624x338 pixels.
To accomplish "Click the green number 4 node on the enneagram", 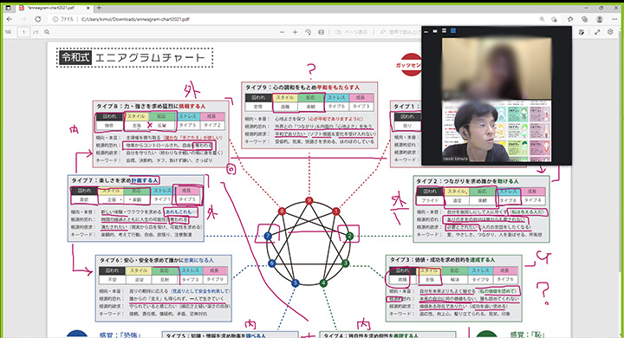I will [323, 283].
